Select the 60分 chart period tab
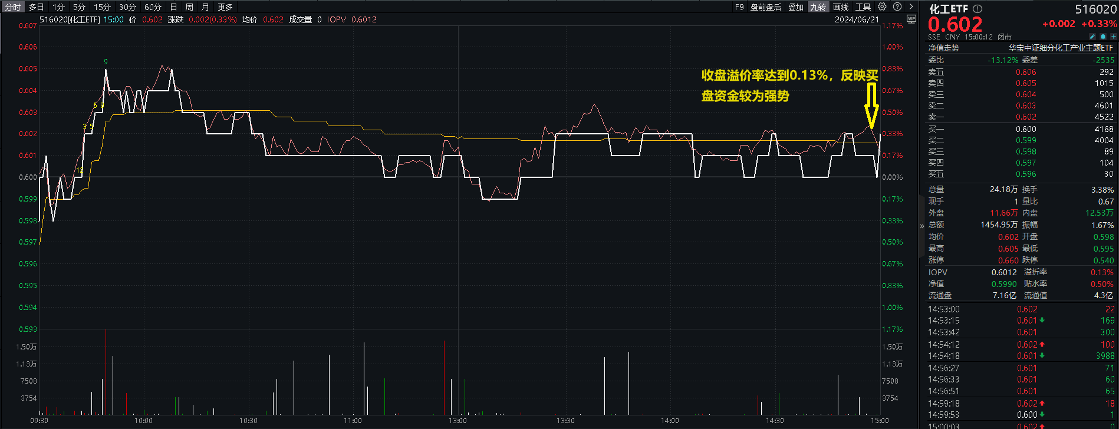 [x=153, y=7]
